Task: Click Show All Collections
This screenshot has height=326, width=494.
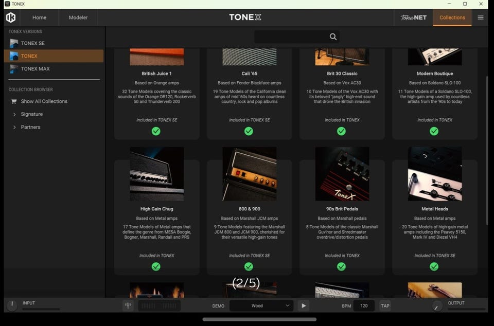Action: pos(44,101)
